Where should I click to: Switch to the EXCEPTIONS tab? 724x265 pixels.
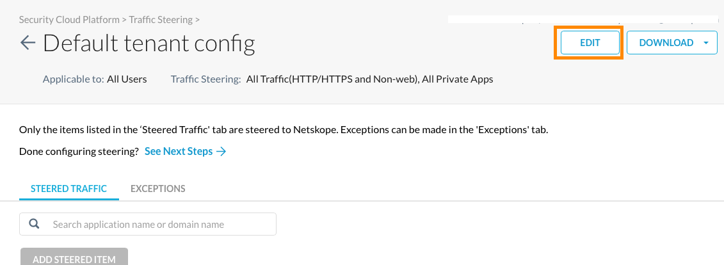click(157, 189)
